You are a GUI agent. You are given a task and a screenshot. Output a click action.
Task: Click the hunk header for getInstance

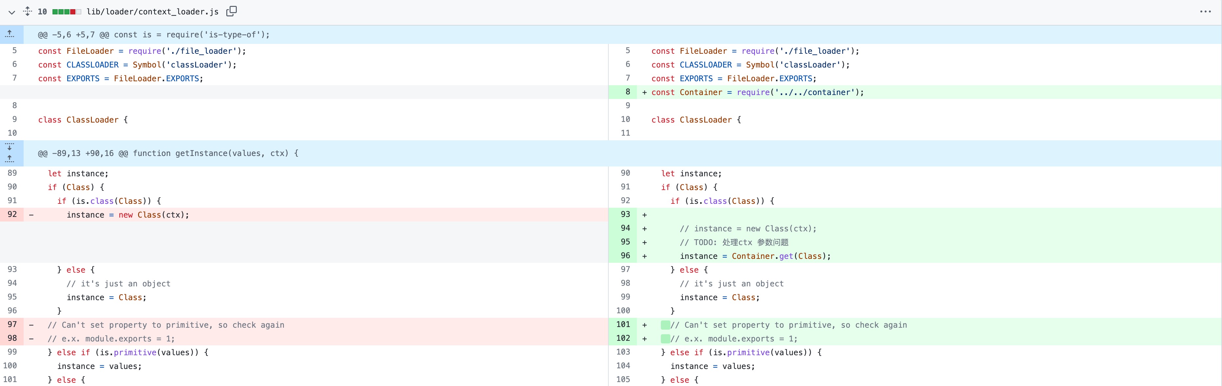click(168, 153)
